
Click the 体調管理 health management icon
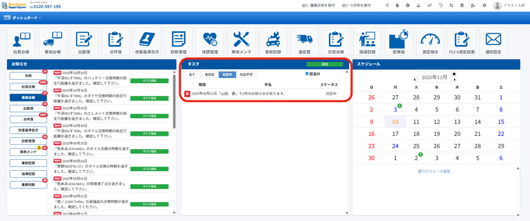click(210, 42)
